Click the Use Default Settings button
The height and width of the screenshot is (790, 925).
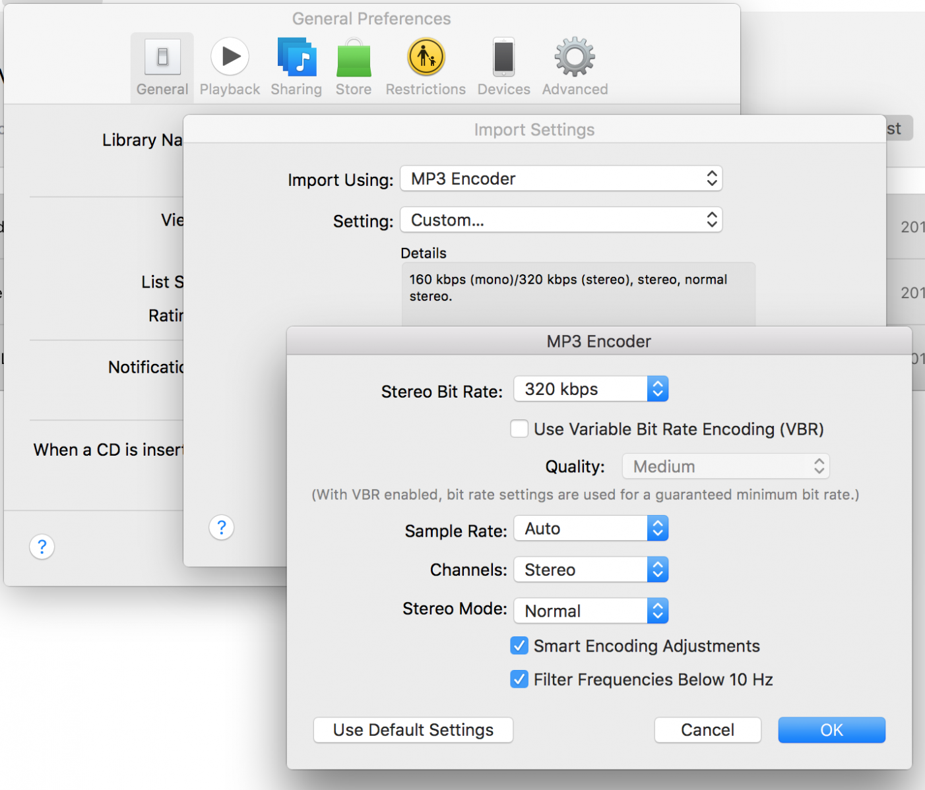(413, 730)
